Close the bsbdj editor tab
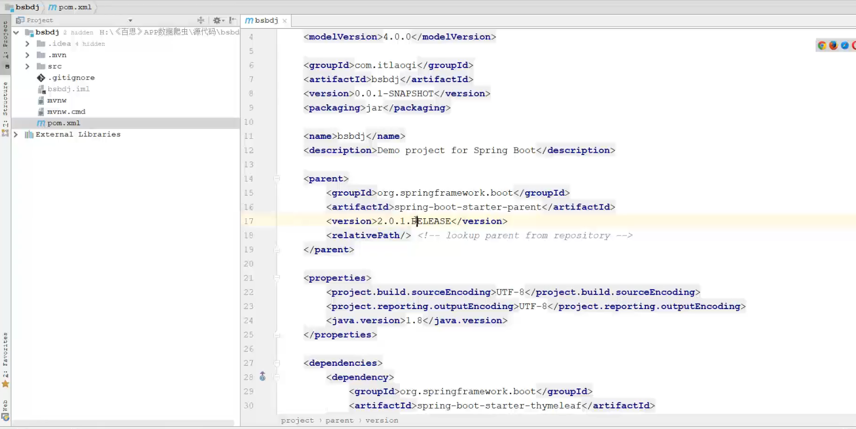The width and height of the screenshot is (856, 429). 285,21
